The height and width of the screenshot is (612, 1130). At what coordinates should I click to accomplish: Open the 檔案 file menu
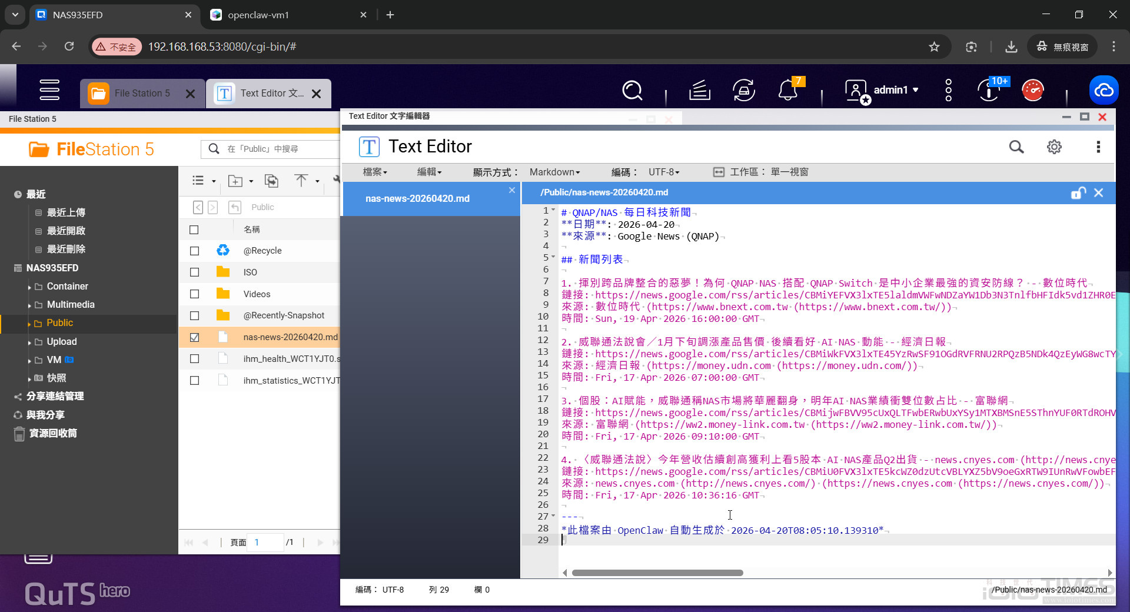375,172
